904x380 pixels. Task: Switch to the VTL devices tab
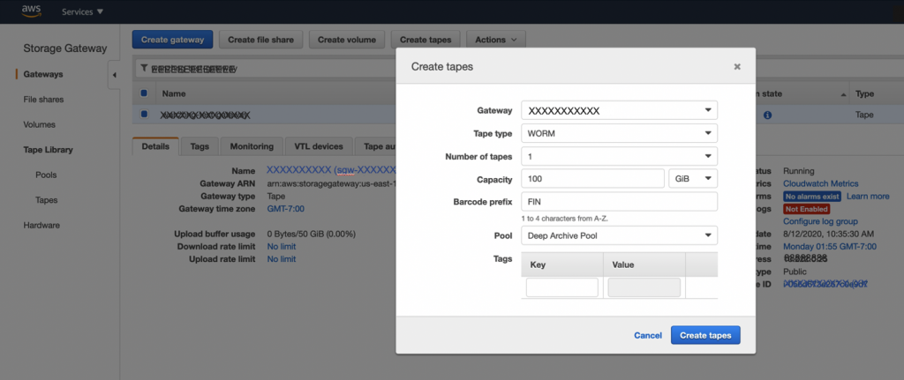(x=318, y=146)
